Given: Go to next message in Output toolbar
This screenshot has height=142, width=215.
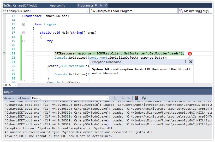Looking at the screenshot, I should coord(129,98).
